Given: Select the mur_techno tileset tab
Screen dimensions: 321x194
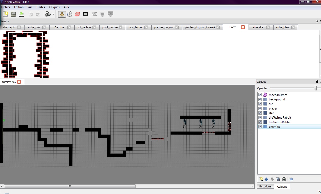Looking at the screenshot, I should 136,27.
